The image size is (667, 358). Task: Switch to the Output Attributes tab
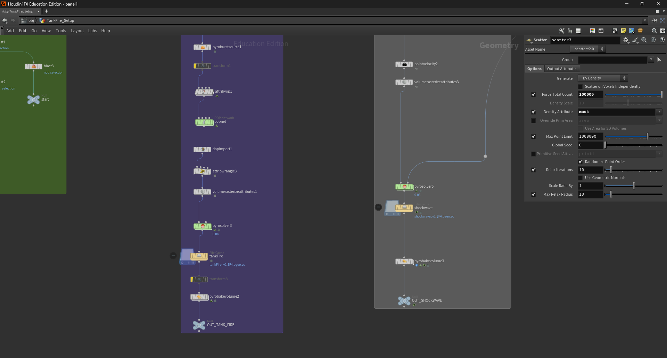(562, 69)
